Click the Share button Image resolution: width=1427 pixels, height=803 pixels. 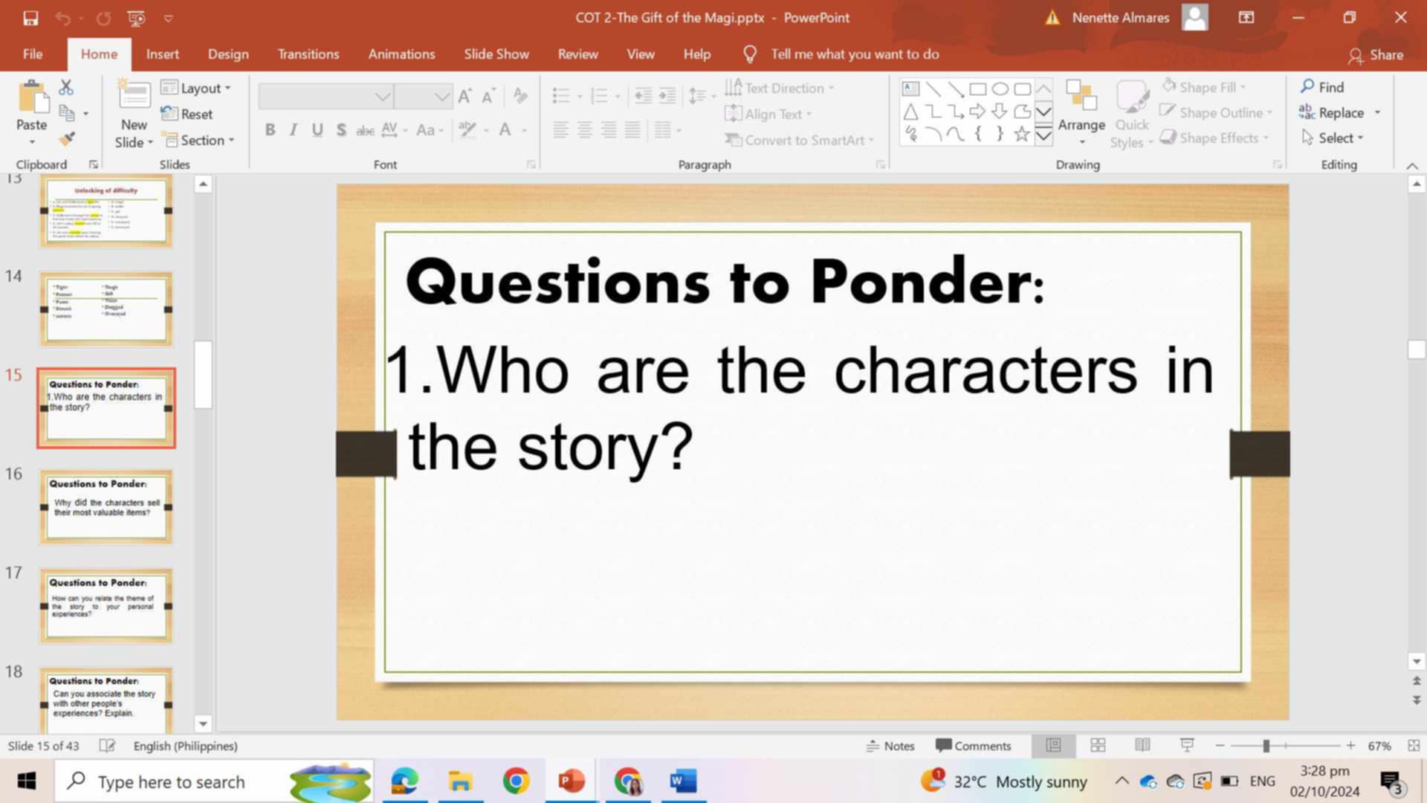point(1376,55)
